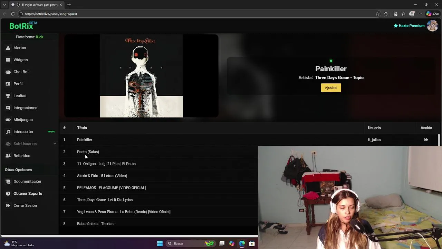The height and width of the screenshot is (249, 442).
Task: Navigate to Integraciones page
Action: 25,108
